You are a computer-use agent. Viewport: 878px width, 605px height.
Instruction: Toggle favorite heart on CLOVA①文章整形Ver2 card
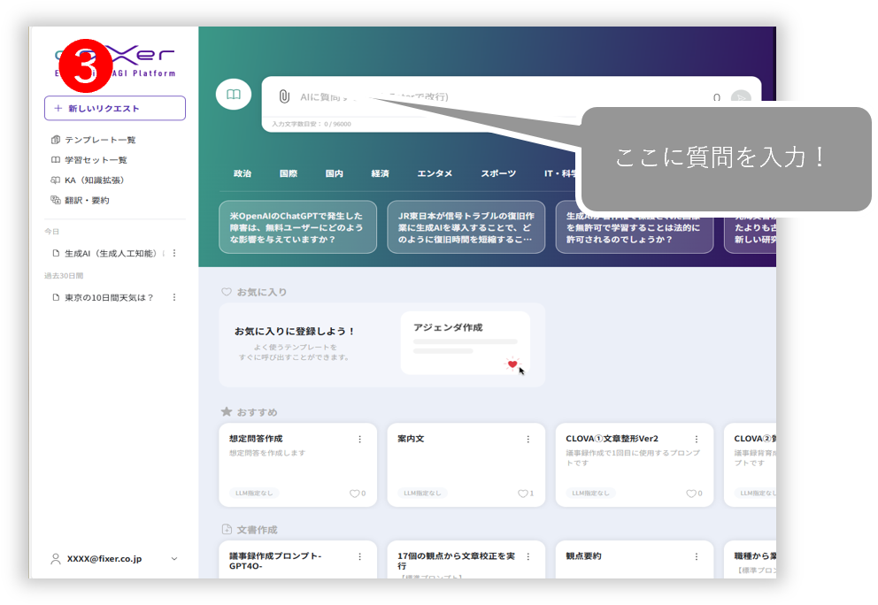pos(690,494)
